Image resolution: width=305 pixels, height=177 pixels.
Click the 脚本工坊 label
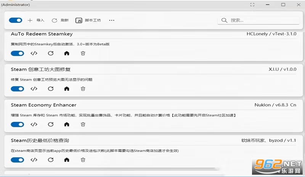[x=93, y=20]
